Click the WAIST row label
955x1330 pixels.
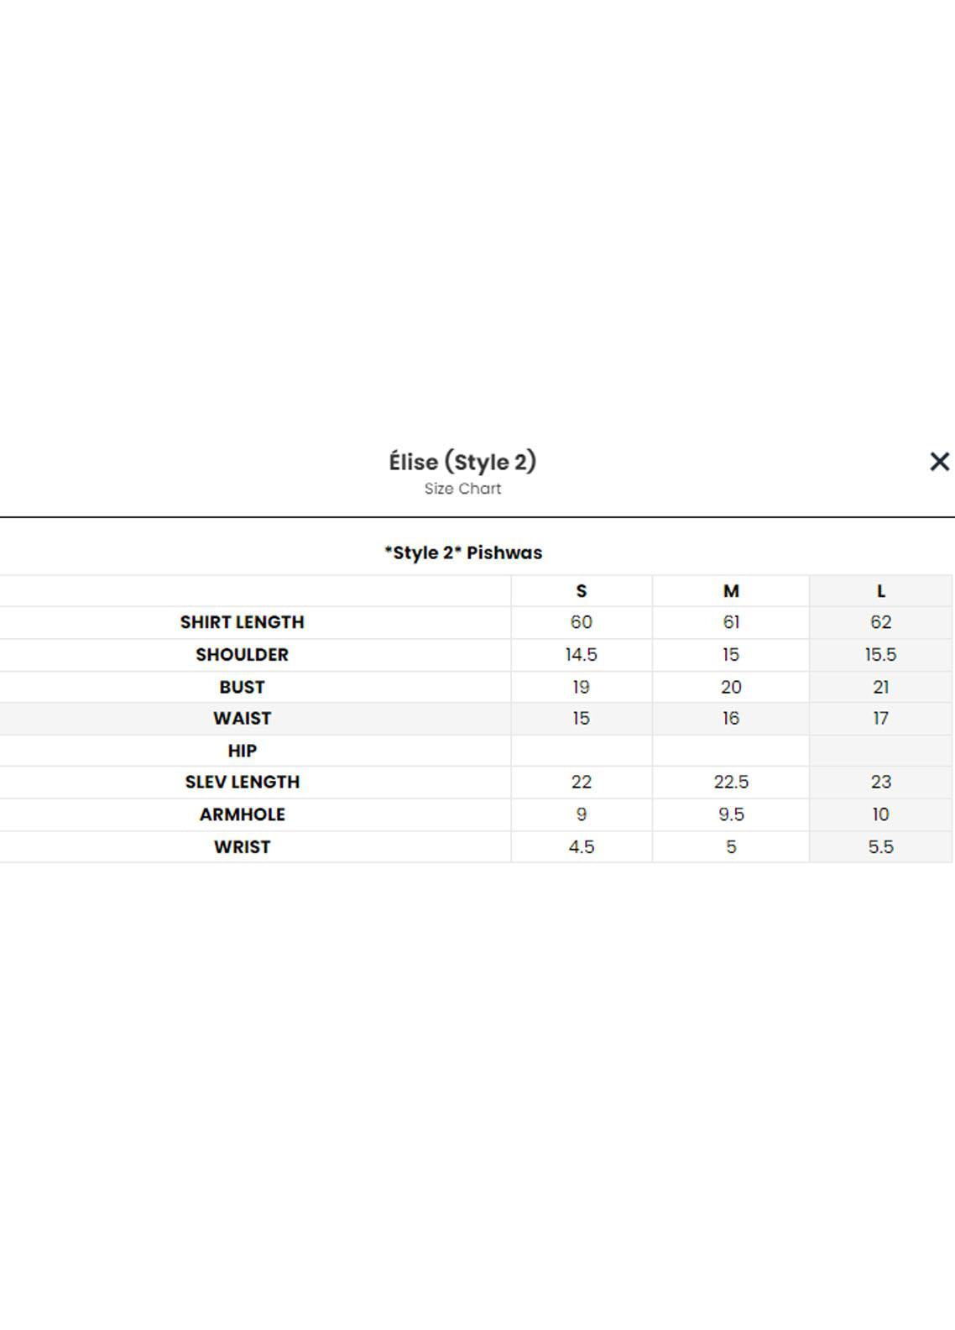[x=242, y=719]
